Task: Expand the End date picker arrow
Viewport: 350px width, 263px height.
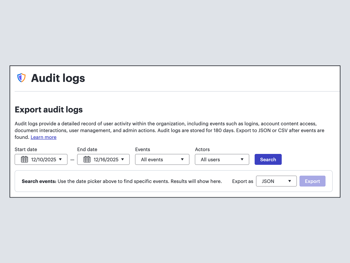Action: (x=123, y=159)
